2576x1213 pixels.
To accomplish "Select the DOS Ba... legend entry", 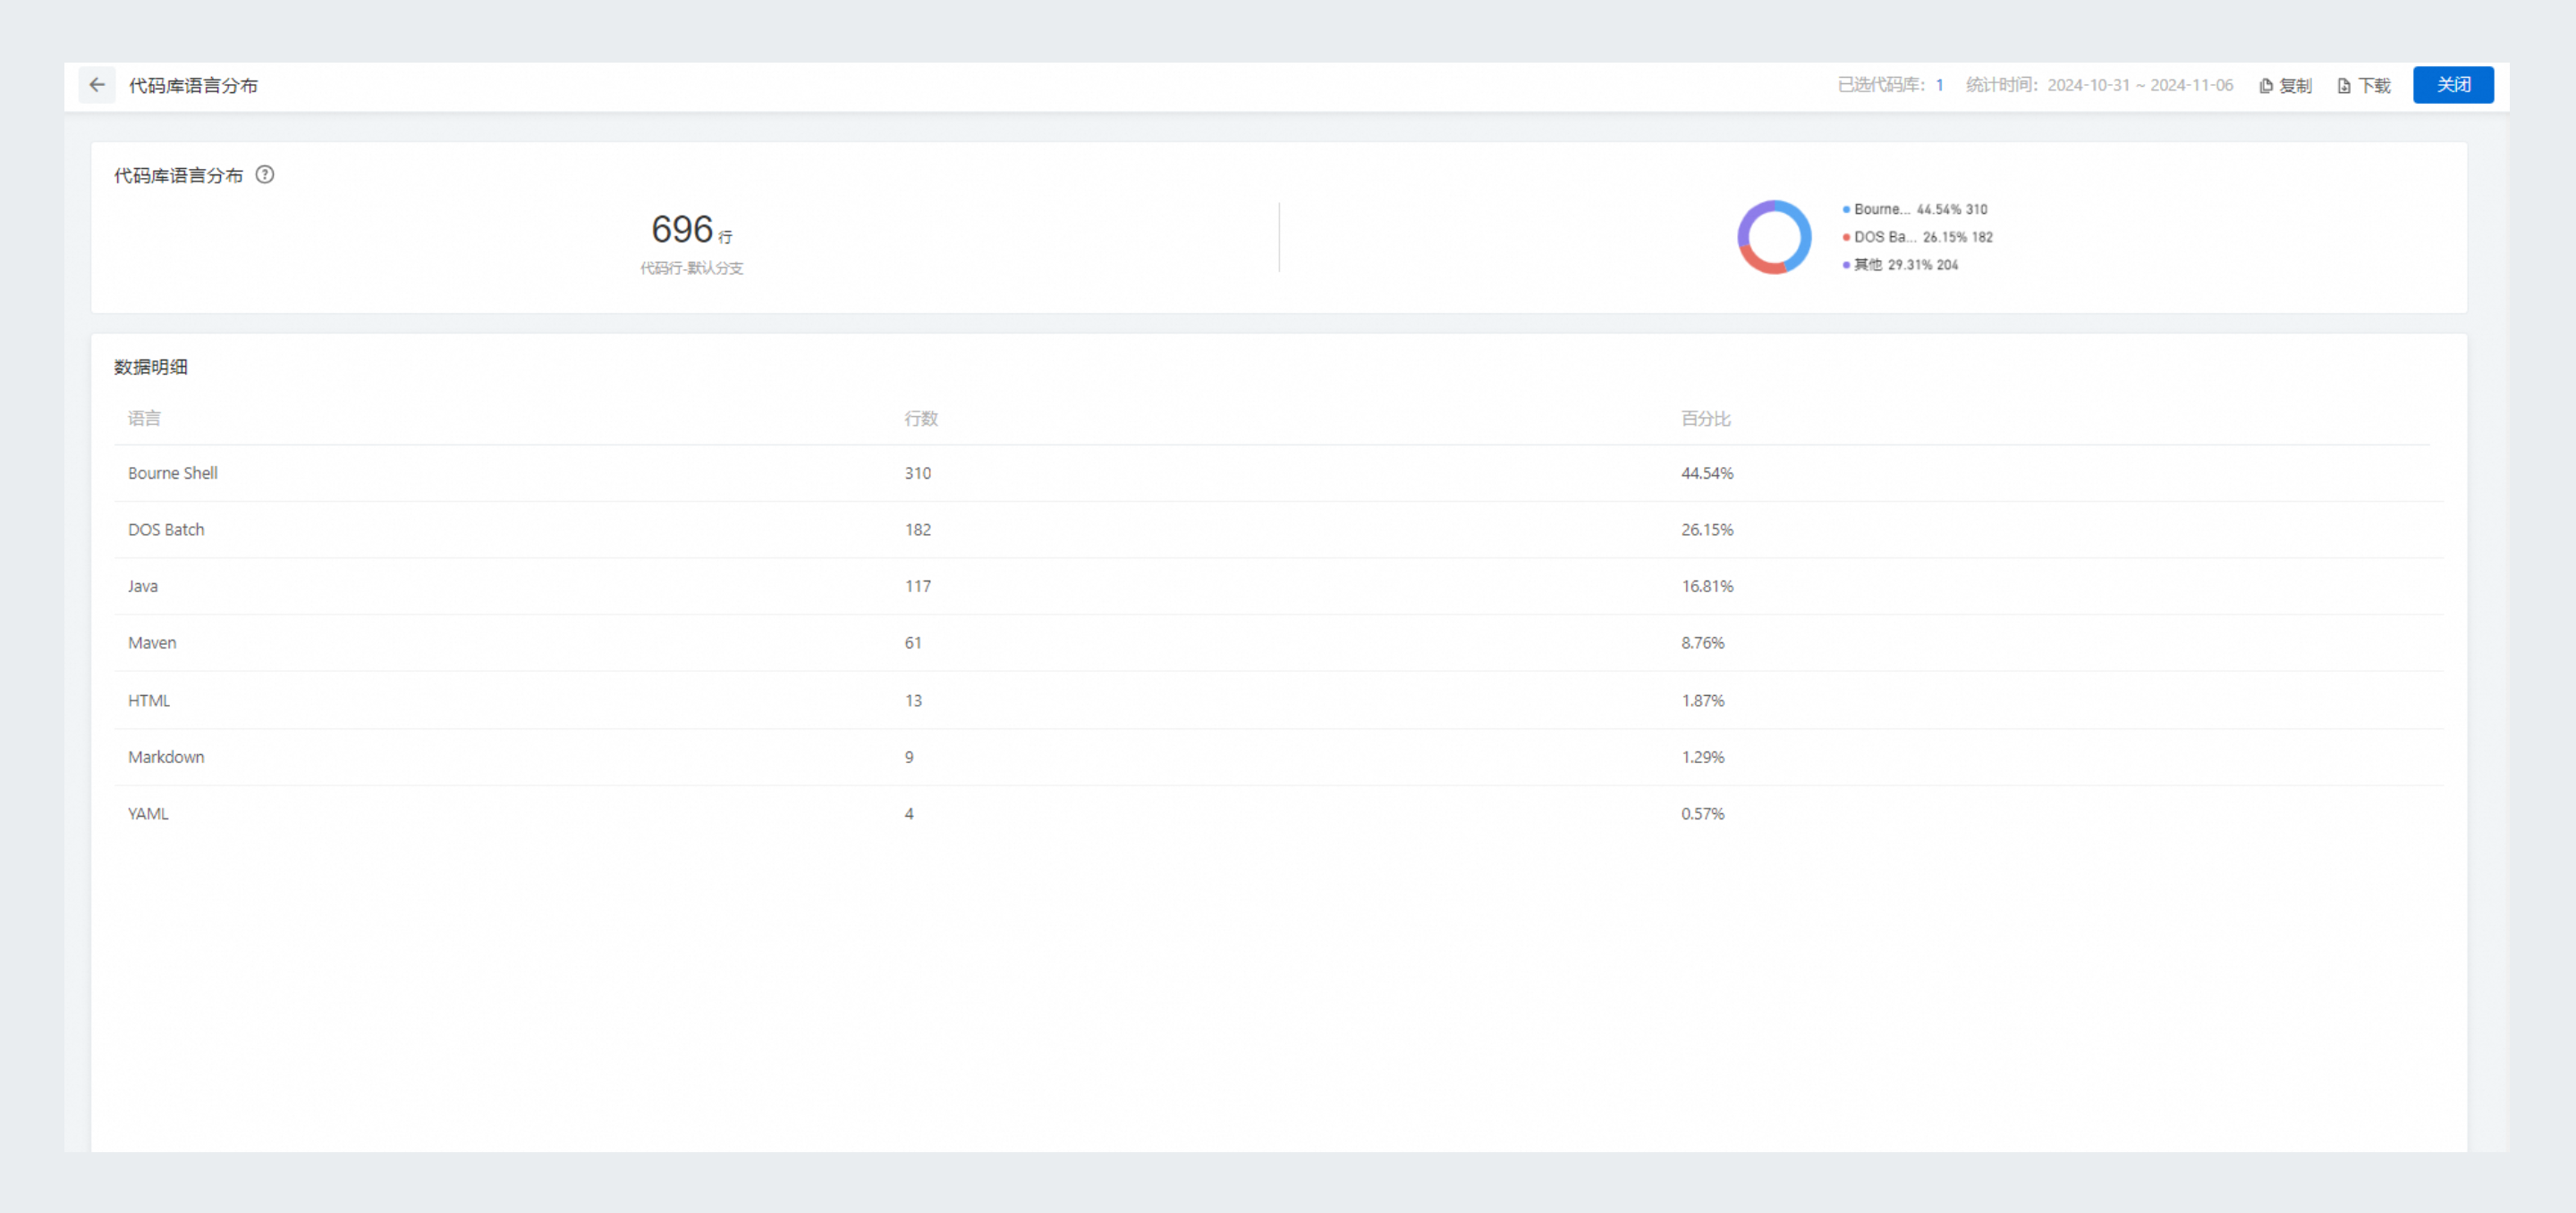I will click(x=1917, y=237).
